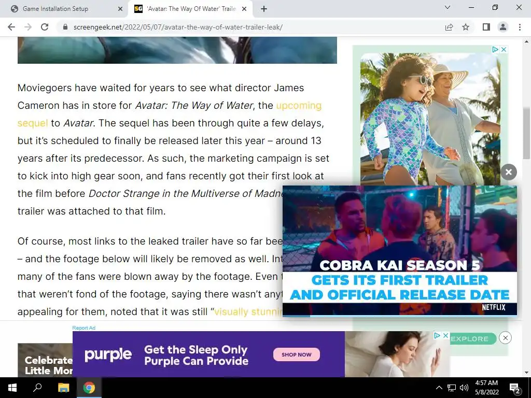Open the Chrome profile menu
Screen dimensions: 531x398
503,27
